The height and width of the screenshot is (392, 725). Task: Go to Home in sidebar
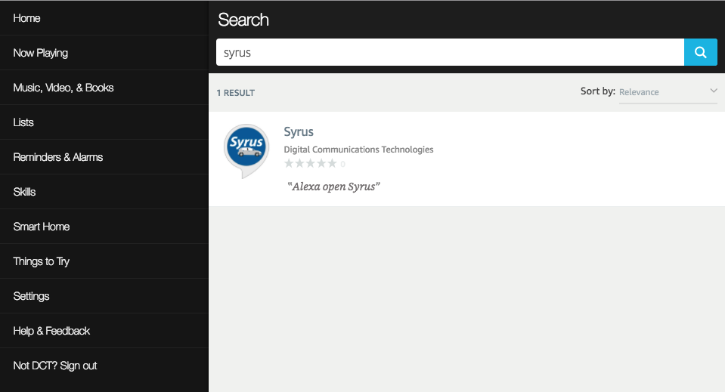point(27,18)
